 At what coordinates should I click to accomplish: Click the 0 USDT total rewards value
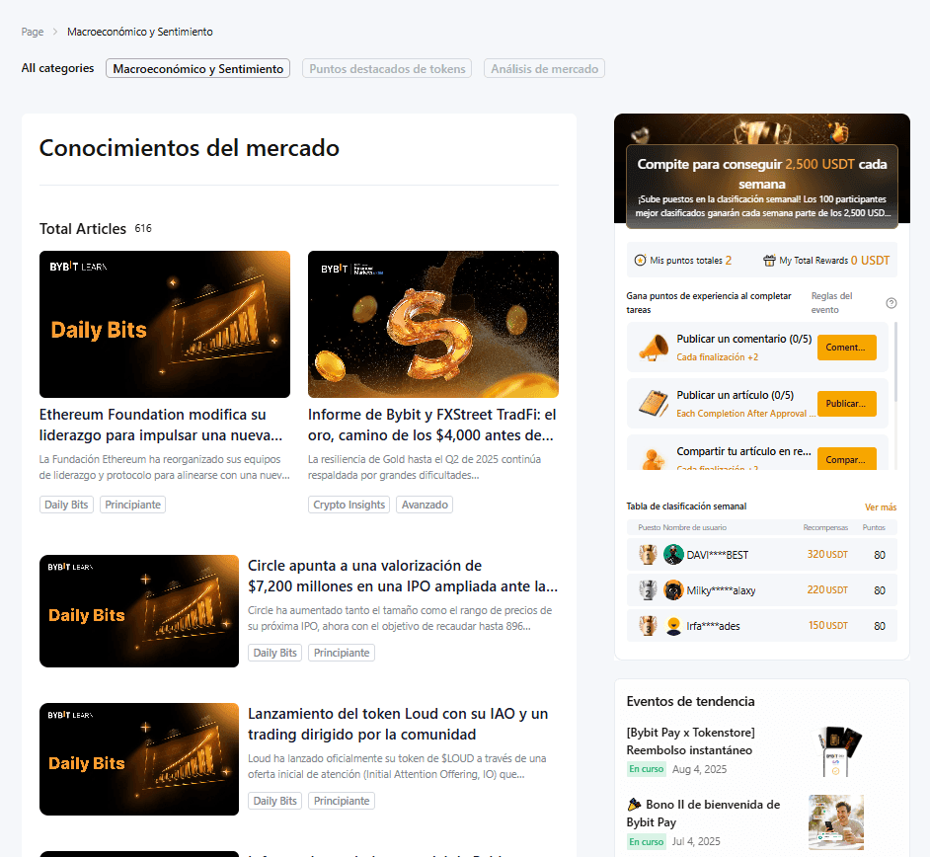point(870,261)
